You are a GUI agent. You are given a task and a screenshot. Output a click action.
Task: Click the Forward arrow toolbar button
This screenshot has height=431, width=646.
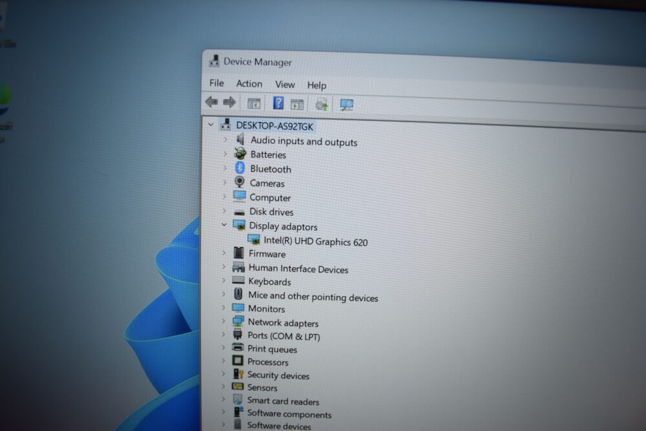tap(229, 102)
